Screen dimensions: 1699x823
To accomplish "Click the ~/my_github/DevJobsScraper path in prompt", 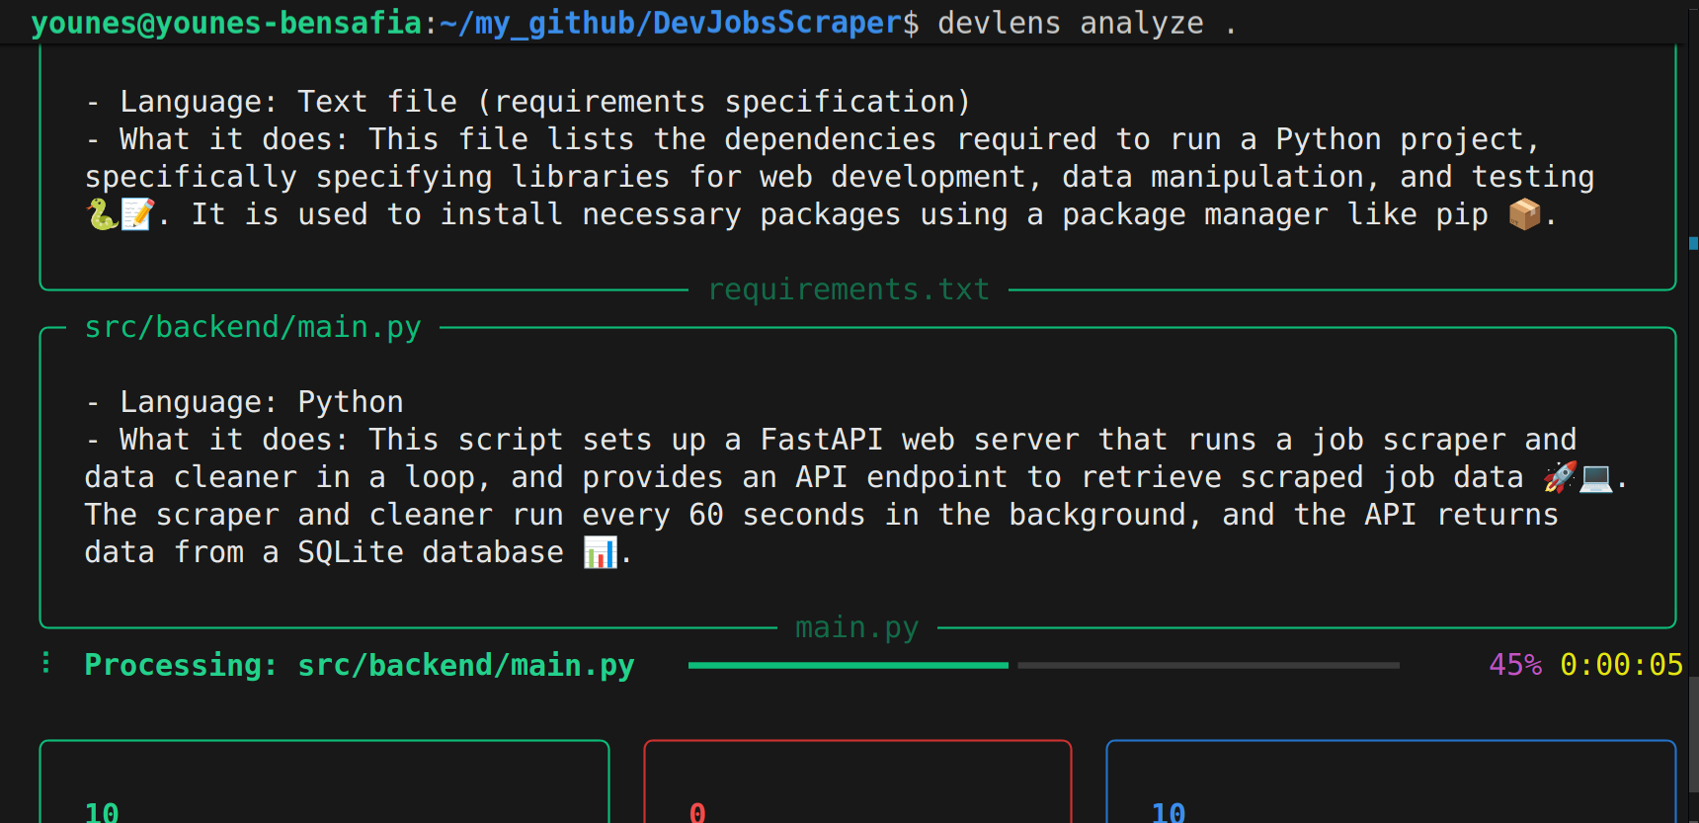I will (x=679, y=23).
